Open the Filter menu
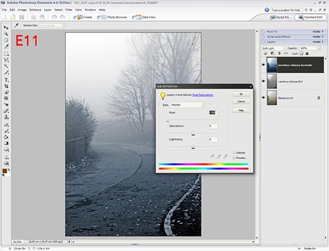Viewport: 329px width, 251px height. tap(68, 10)
